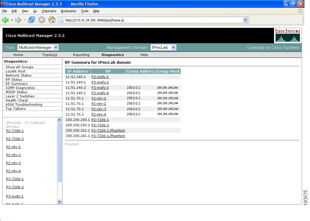Go to the browser Home icon
Viewport: 310px width, 221px height.
(52, 20)
